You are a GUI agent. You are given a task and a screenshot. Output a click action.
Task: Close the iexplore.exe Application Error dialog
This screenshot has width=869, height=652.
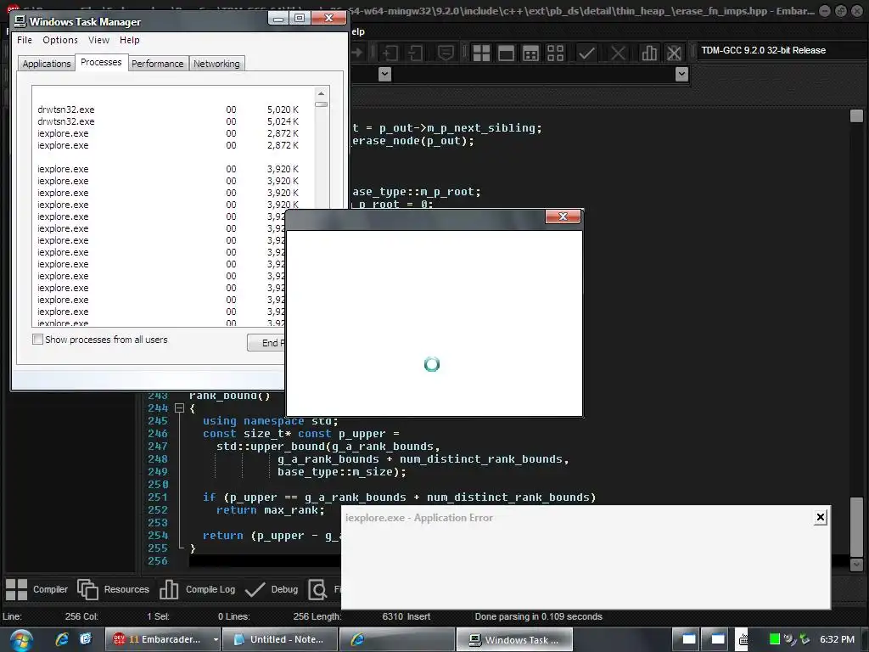[821, 517]
